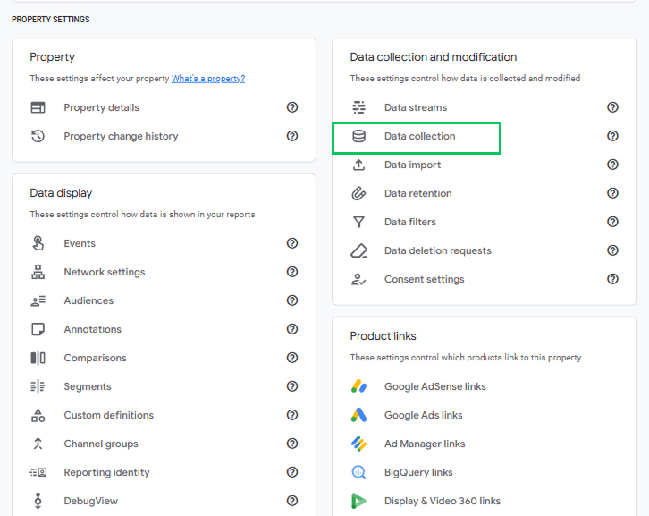This screenshot has width=649, height=516.
Task: Open help for Data streams
Action: tap(612, 107)
